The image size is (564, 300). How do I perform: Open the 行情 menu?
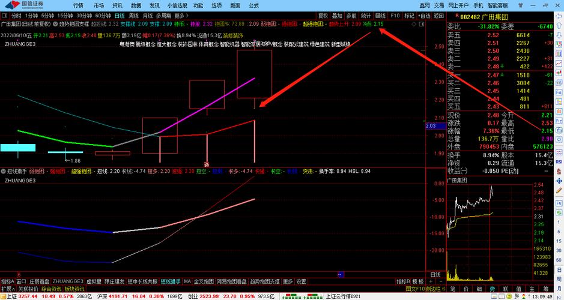tap(78, 5)
